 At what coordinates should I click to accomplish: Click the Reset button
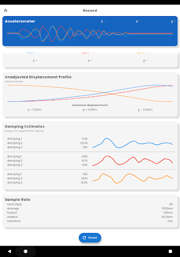coord(90,237)
